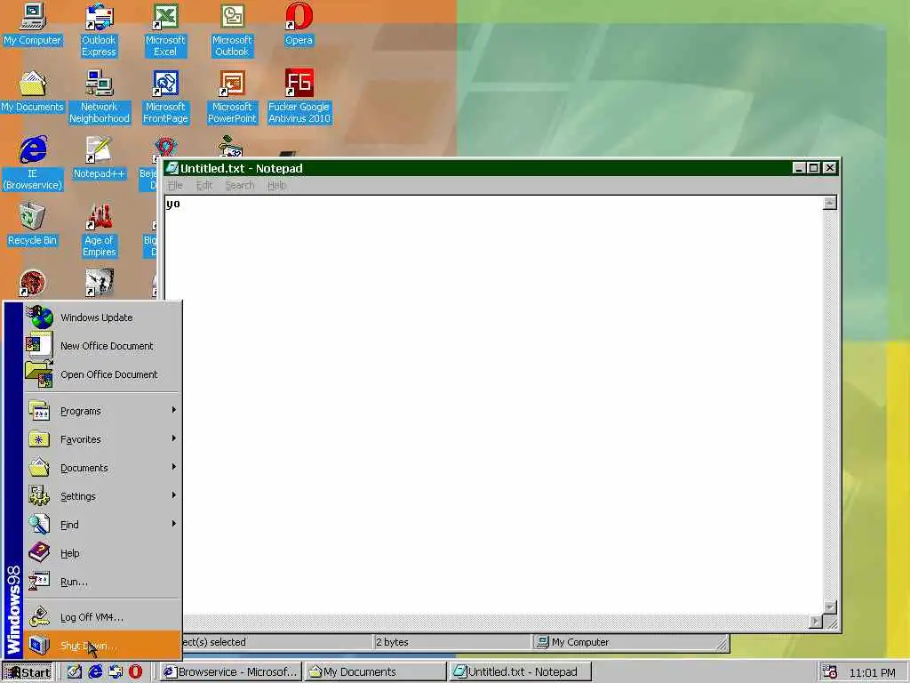Expand the Settings submenu

click(x=102, y=496)
